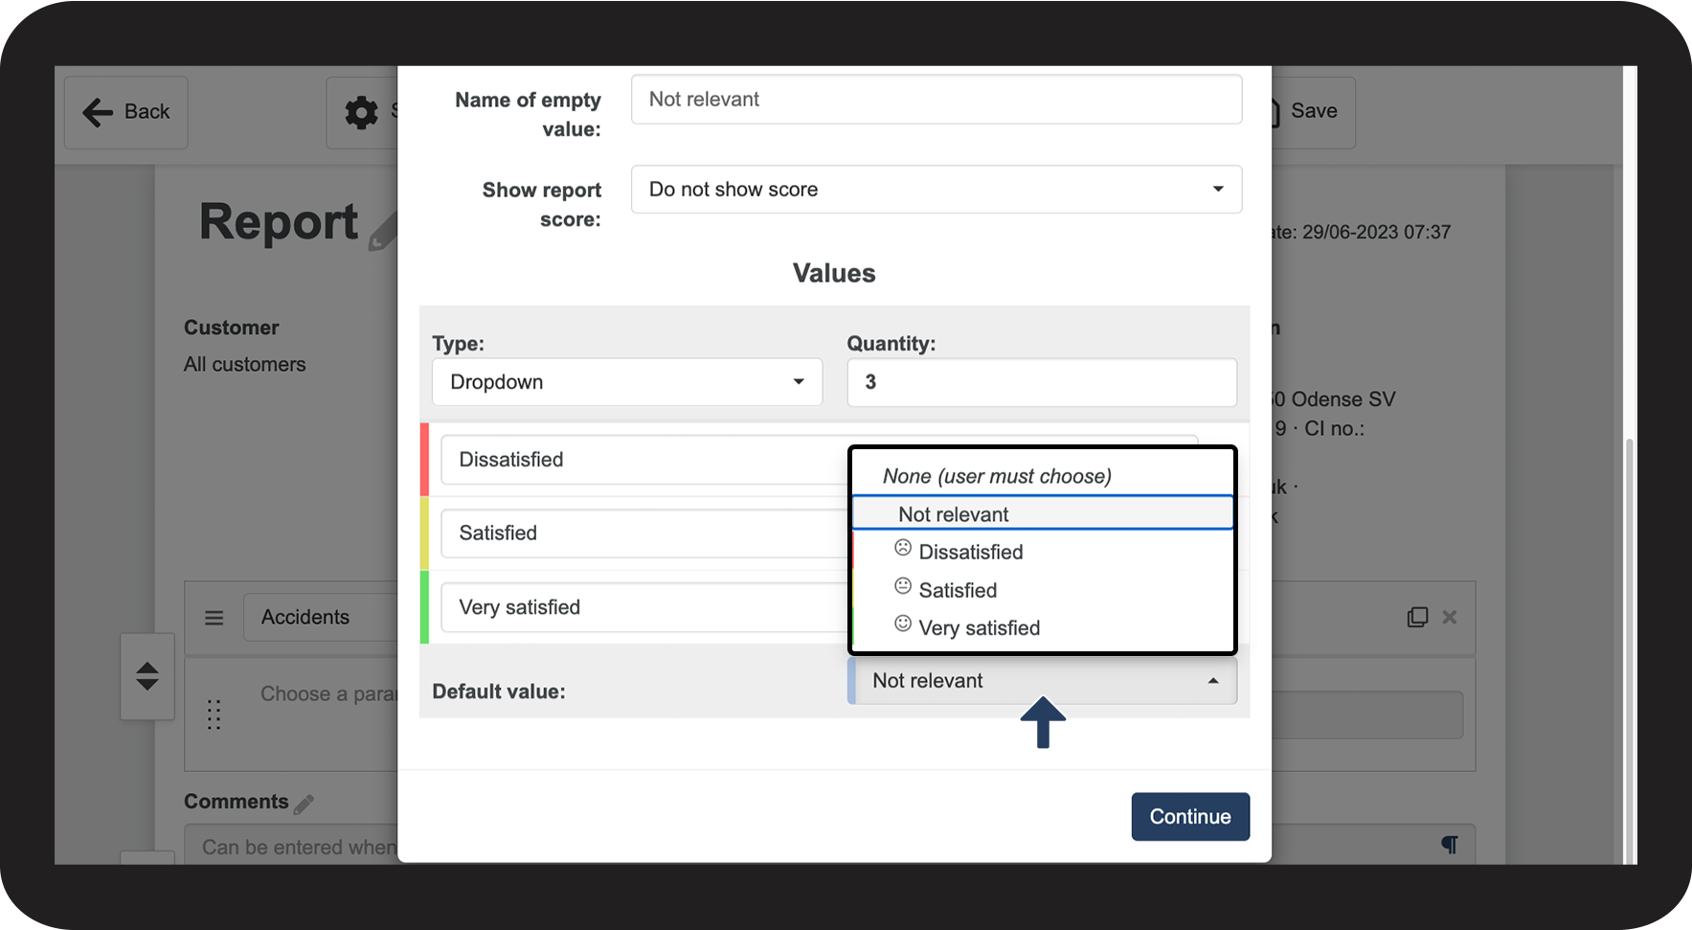The image size is (1692, 930).
Task: Collapse the Default value dropdown
Action: pos(1043,681)
